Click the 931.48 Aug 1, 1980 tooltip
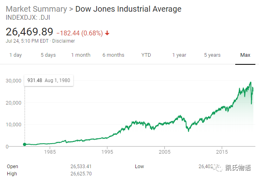259x179 pixels. tap(48, 80)
